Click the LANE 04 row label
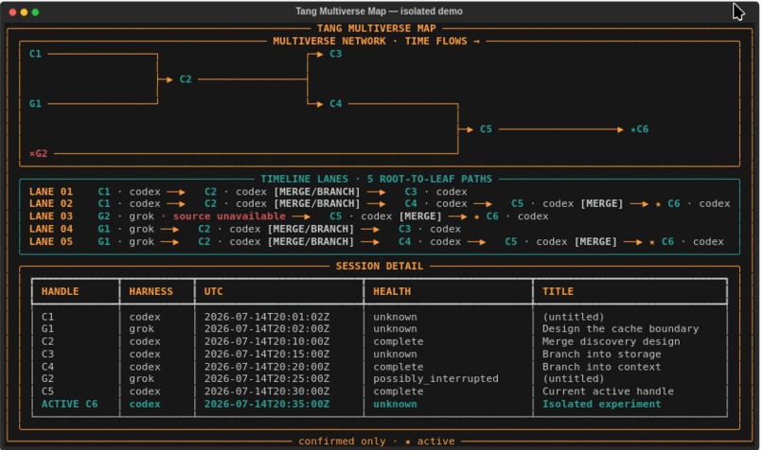Viewport: 763px width, 450px height. [51, 229]
